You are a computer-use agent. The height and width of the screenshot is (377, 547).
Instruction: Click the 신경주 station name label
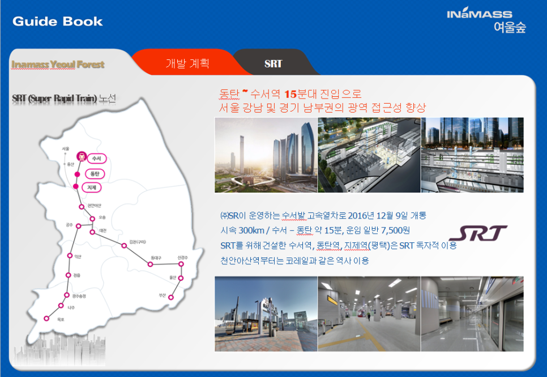click(182, 258)
